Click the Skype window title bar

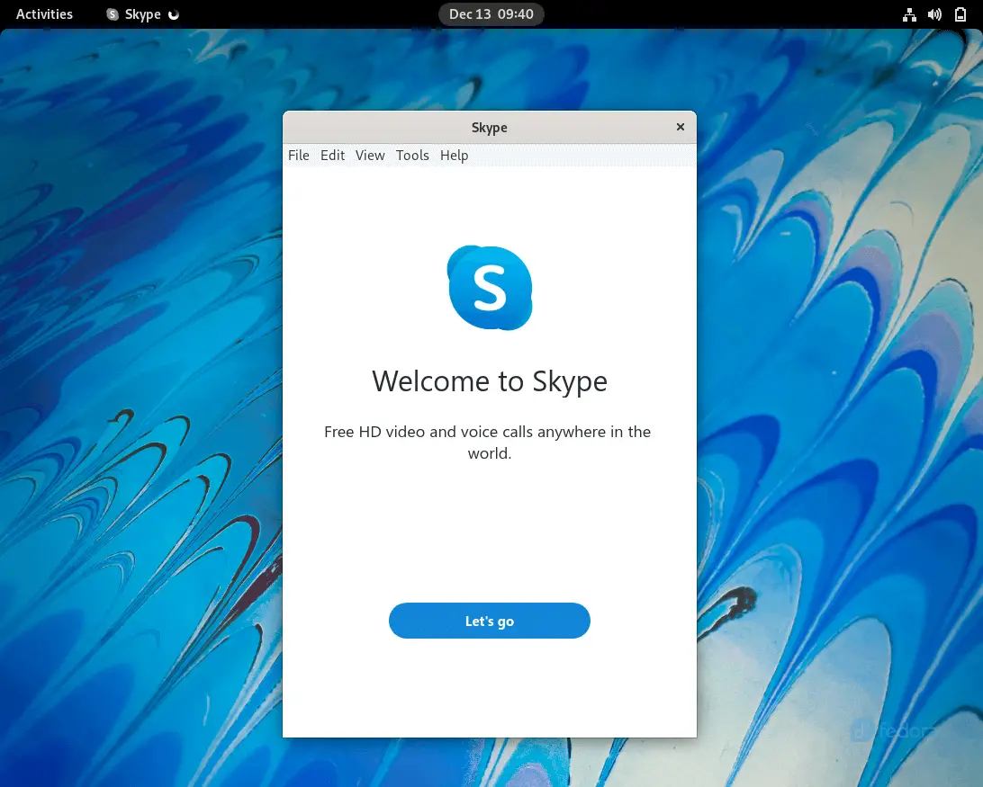(x=490, y=127)
